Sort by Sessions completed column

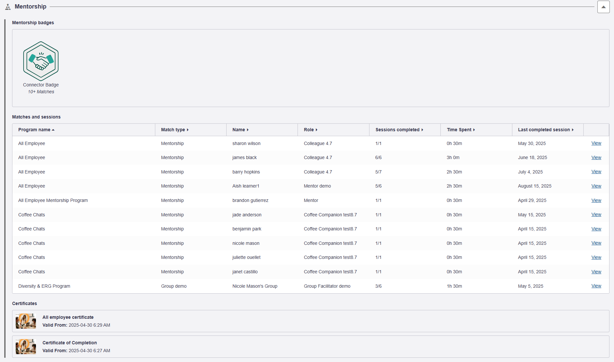click(x=399, y=130)
